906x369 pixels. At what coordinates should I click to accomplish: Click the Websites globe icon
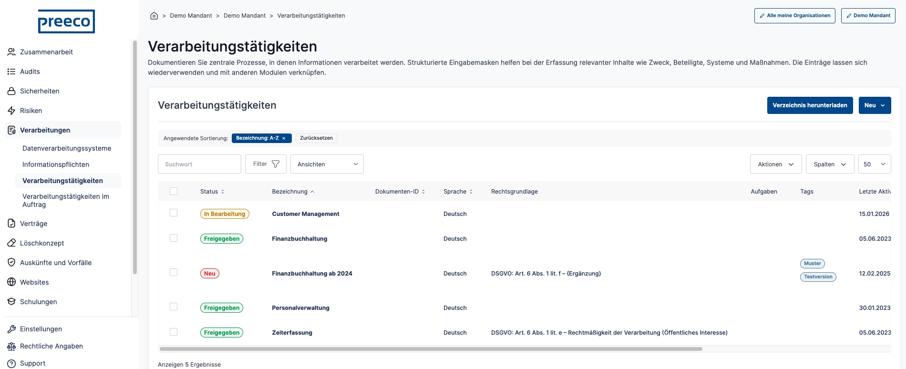point(11,282)
